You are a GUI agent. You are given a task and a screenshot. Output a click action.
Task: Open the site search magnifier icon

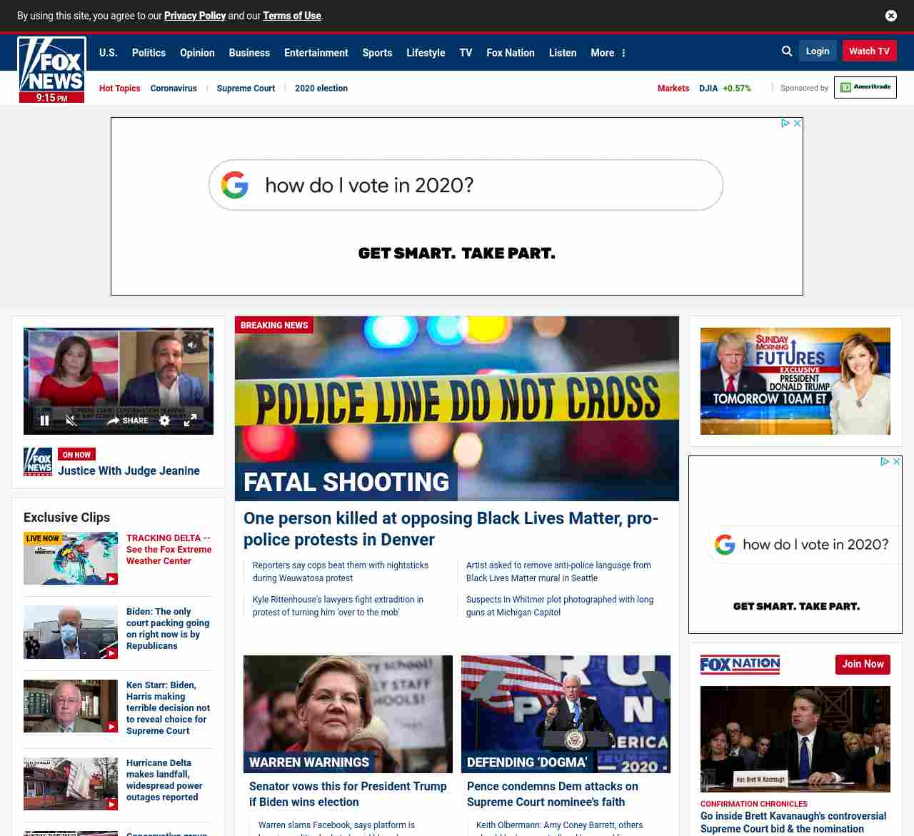[x=787, y=51]
